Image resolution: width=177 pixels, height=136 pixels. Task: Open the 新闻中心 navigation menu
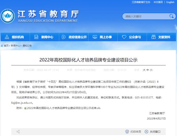(x=44, y=37)
